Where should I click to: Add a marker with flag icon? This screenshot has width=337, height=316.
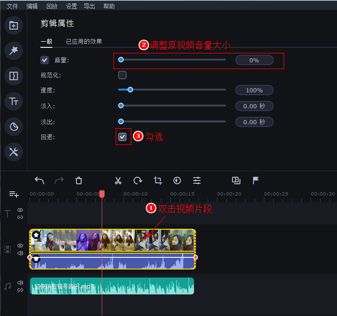coord(256,180)
